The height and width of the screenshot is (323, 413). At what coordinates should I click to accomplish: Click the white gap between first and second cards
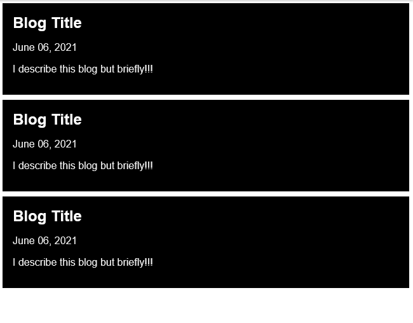[207, 97]
